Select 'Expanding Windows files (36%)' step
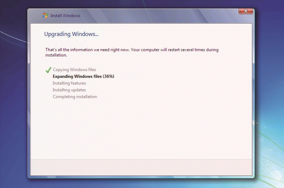 pyautogui.click(x=83, y=76)
